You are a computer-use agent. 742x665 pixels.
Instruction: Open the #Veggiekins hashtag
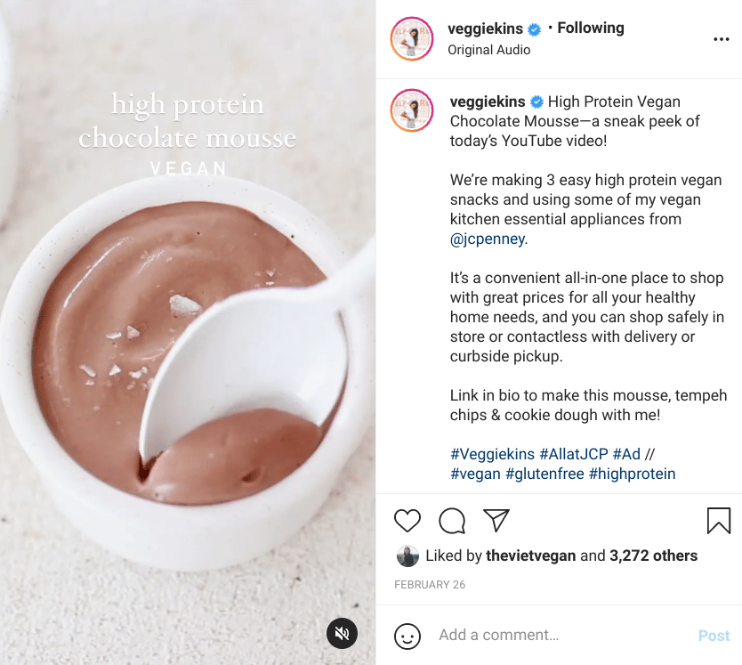point(493,454)
